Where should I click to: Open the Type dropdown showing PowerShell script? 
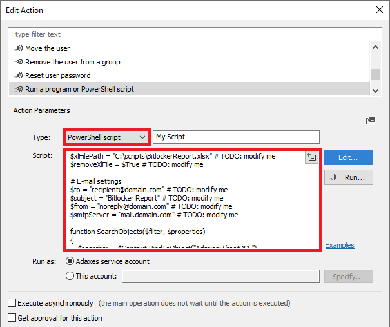pos(107,137)
